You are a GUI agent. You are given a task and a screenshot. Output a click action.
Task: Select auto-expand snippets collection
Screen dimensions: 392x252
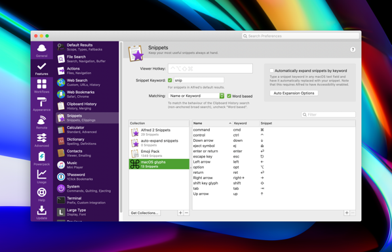point(159,143)
